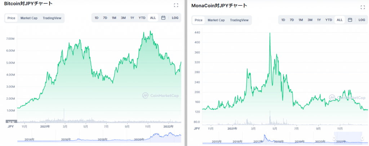The width and height of the screenshot is (369, 146).
Task: Set MonaCoin chart range to 1D
Action: [x=283, y=20]
